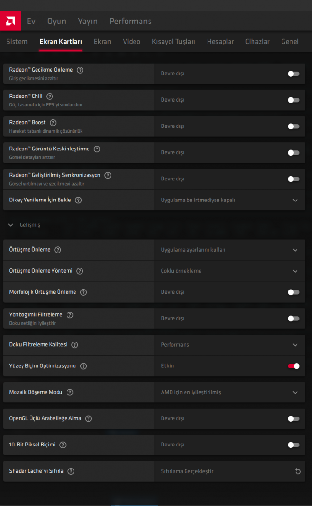Collapse the Gelişmiş section
312x506 pixels.
11,225
